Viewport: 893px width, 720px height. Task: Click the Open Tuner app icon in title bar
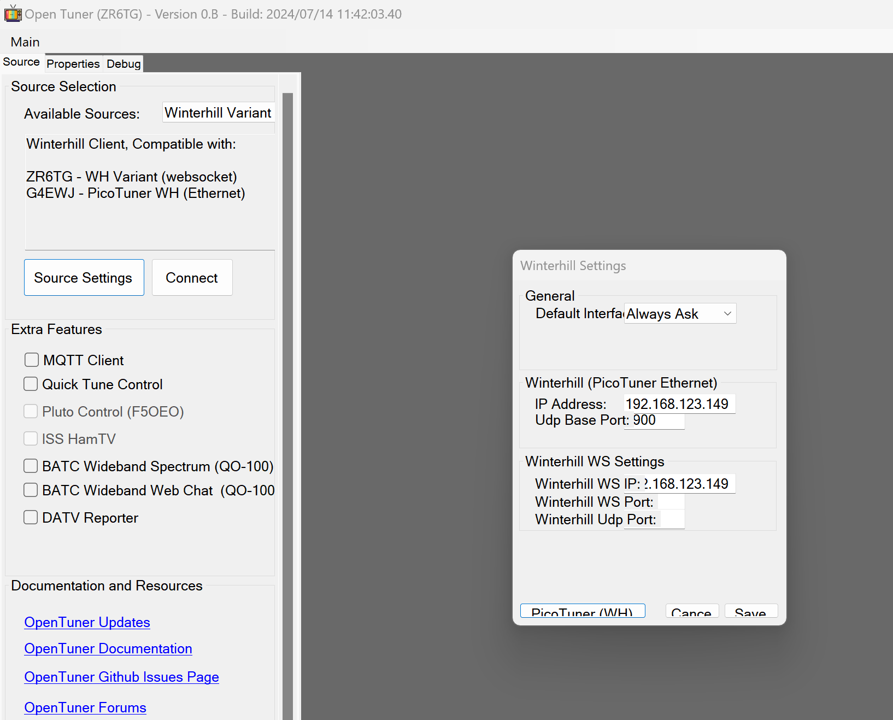13,14
